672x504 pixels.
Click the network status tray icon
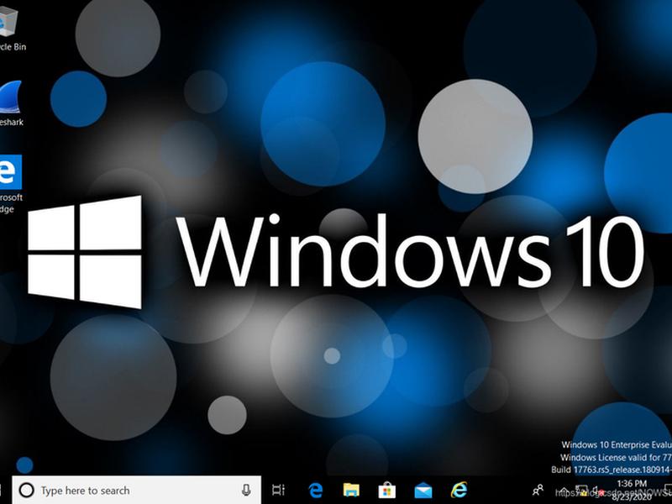(x=581, y=491)
